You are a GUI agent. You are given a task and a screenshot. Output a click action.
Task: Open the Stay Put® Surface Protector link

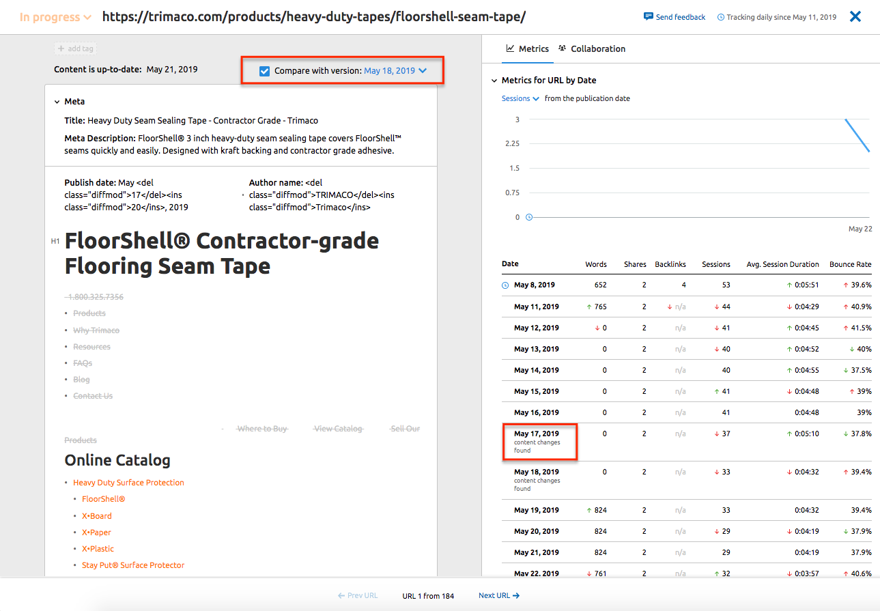(133, 565)
